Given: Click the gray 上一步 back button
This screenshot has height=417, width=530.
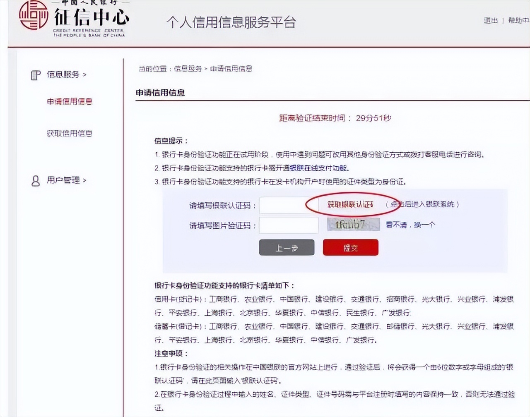Looking at the screenshot, I should pyautogui.click(x=287, y=247).
